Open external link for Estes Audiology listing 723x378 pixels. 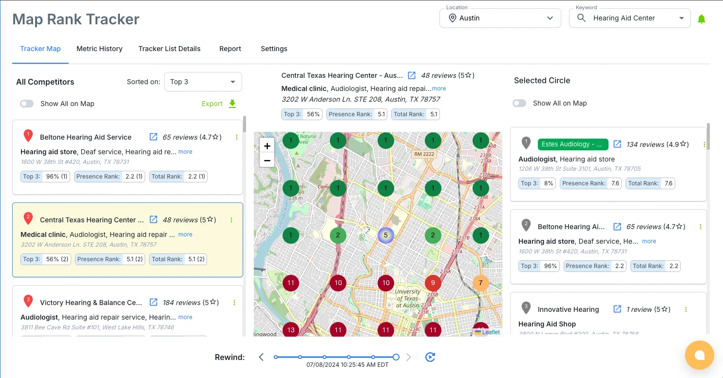click(617, 144)
